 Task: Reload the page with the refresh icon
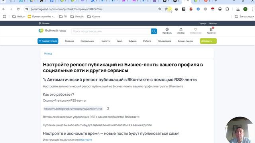pos(18,9)
